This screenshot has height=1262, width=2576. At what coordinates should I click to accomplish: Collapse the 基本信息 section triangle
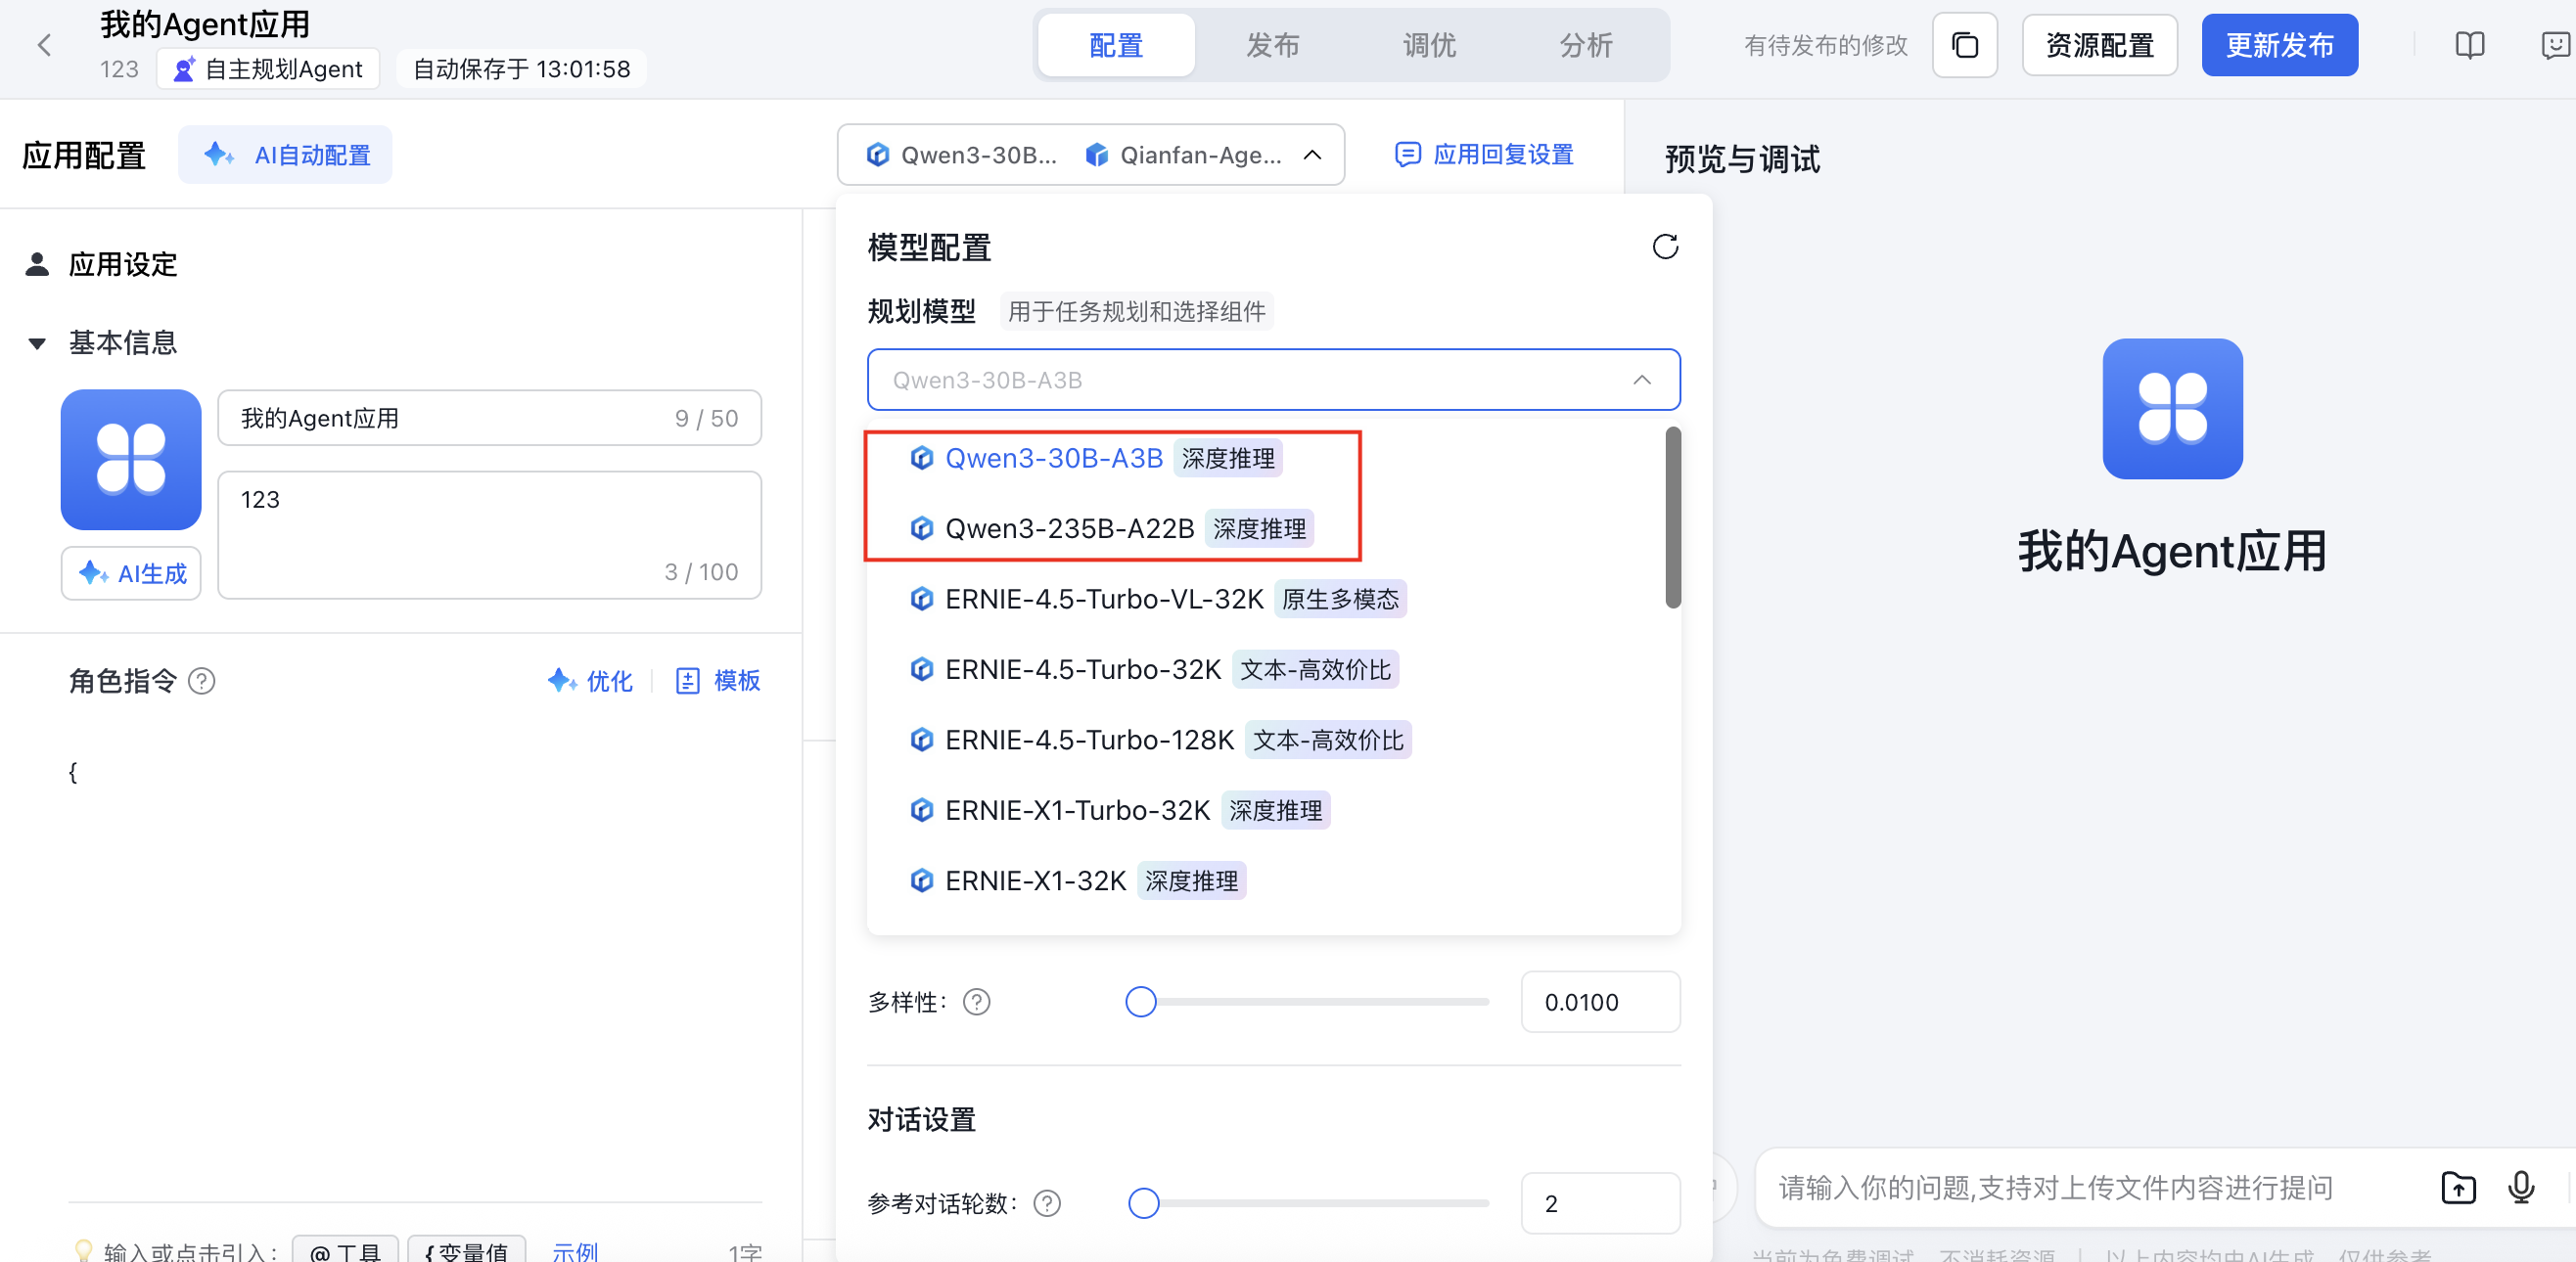click(x=37, y=342)
